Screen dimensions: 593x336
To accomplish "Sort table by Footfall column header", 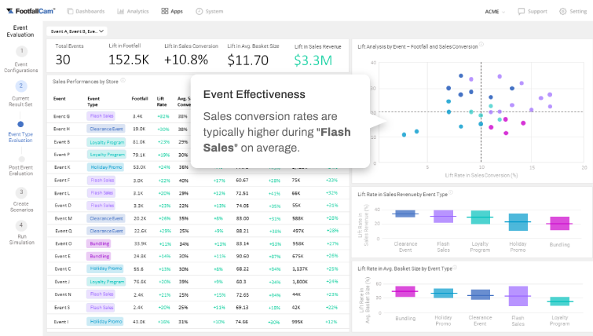I will pos(140,99).
